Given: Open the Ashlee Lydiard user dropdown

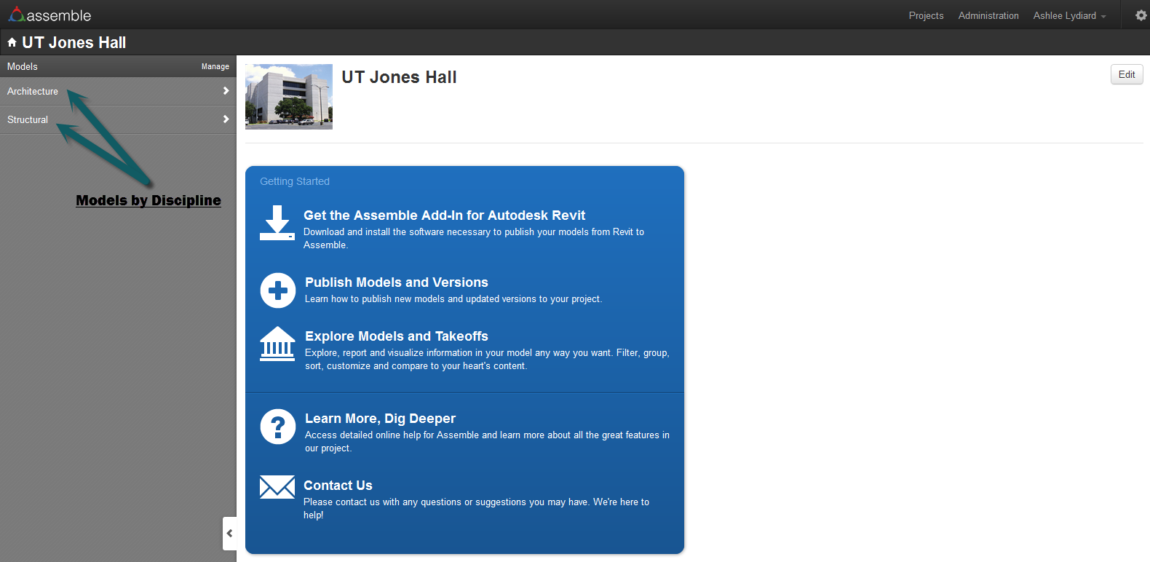Looking at the screenshot, I should pos(1069,15).
